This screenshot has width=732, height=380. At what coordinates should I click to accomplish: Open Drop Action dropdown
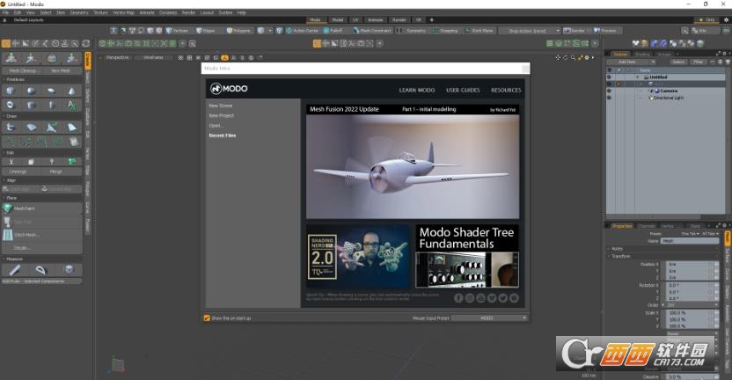pyautogui.click(x=530, y=31)
